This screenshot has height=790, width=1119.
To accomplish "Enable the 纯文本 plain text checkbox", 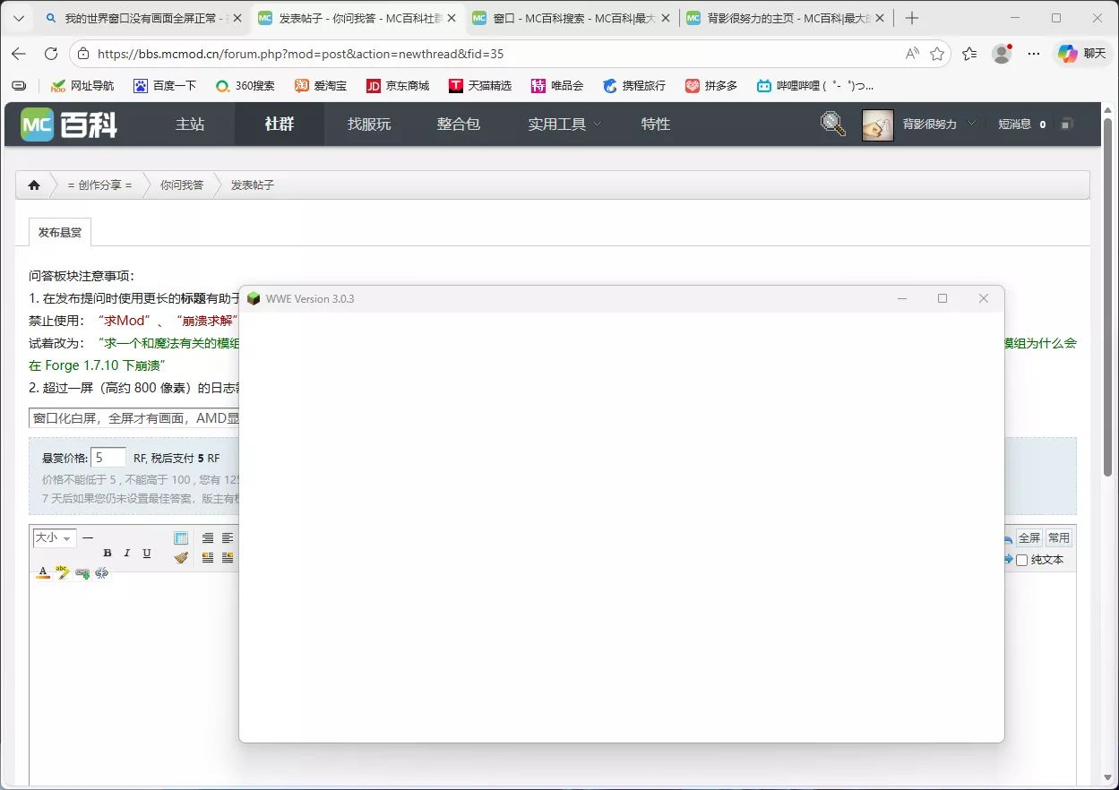I will click(x=1022, y=559).
